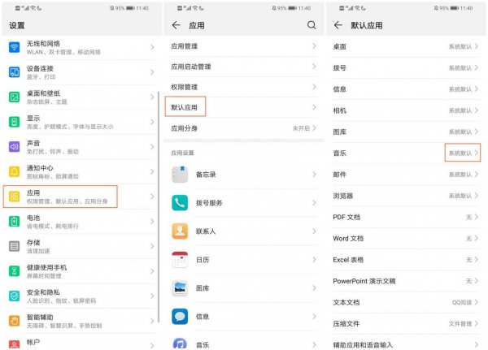Screen dimensions: 488x350
Task: Select 相机 in default apps
Action: click(406, 110)
